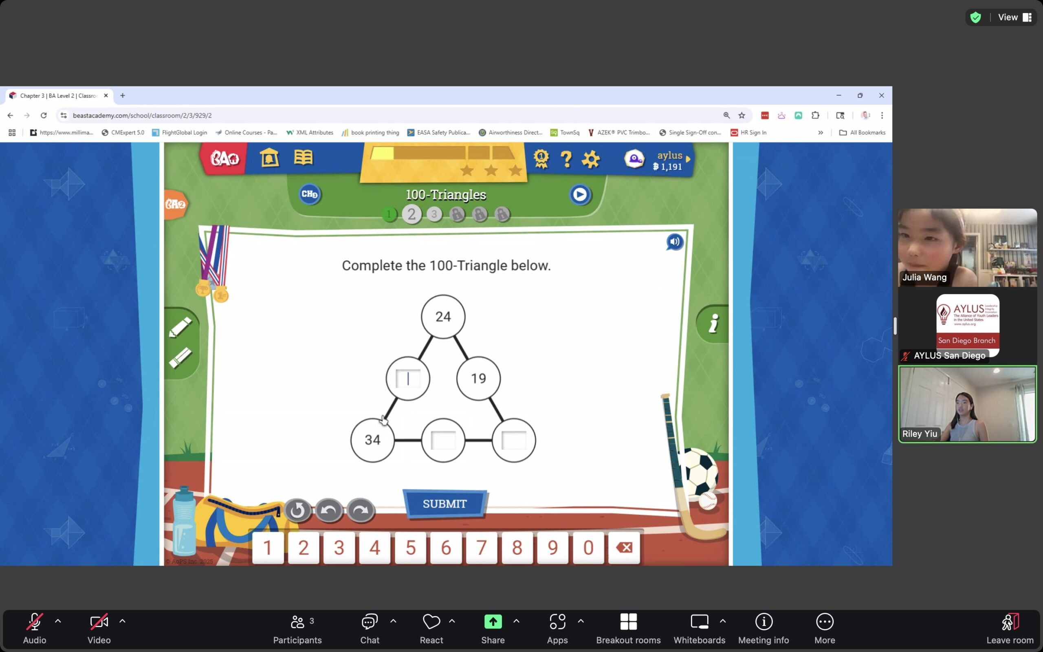Open the library book icon
The height and width of the screenshot is (652, 1043).
(x=303, y=158)
